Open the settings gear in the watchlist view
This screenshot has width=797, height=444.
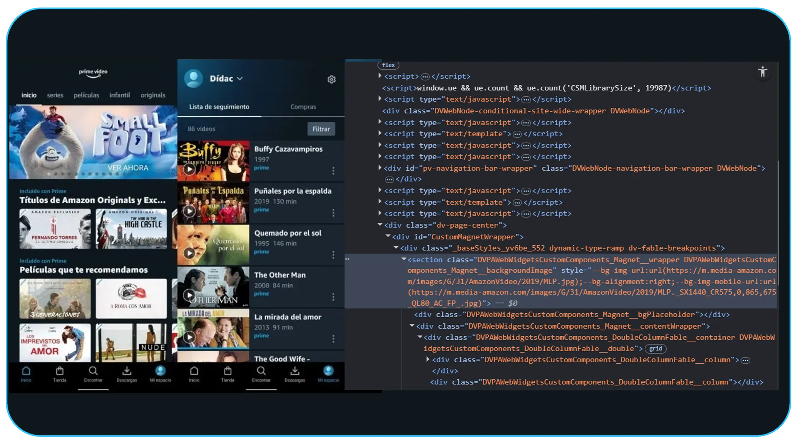tap(332, 79)
